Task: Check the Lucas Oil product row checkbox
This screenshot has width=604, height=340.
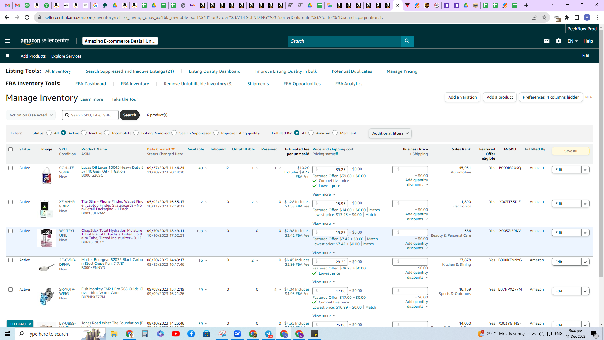Action: click(11, 168)
